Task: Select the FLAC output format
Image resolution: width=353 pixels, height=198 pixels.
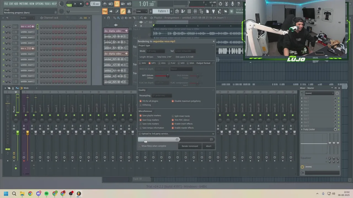Action: [172, 63]
